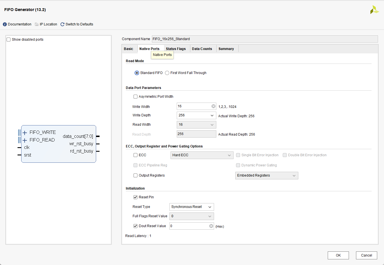Click the Switch to Defaults refresh icon

coord(62,24)
